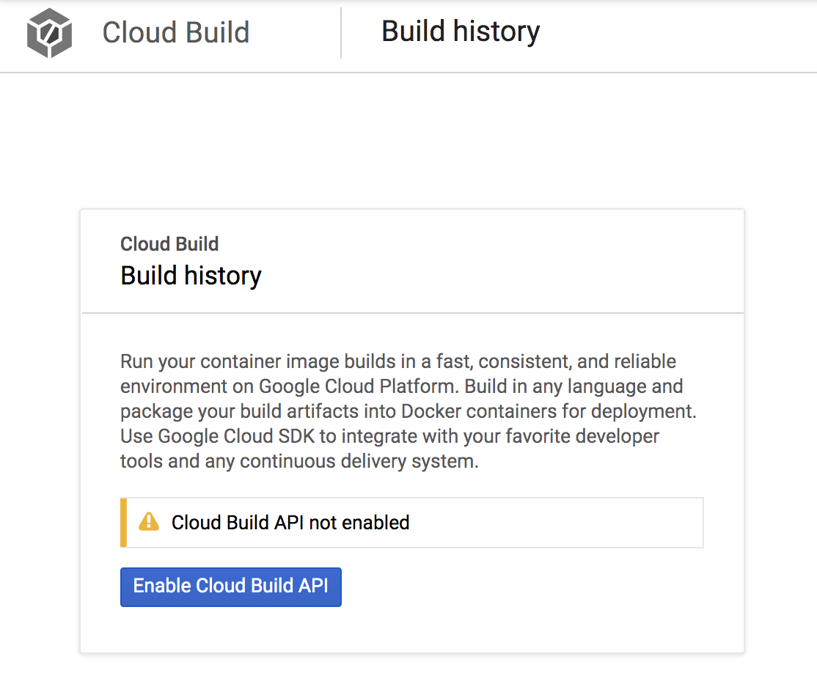Click the Build history title in top bar

pyautogui.click(x=461, y=32)
